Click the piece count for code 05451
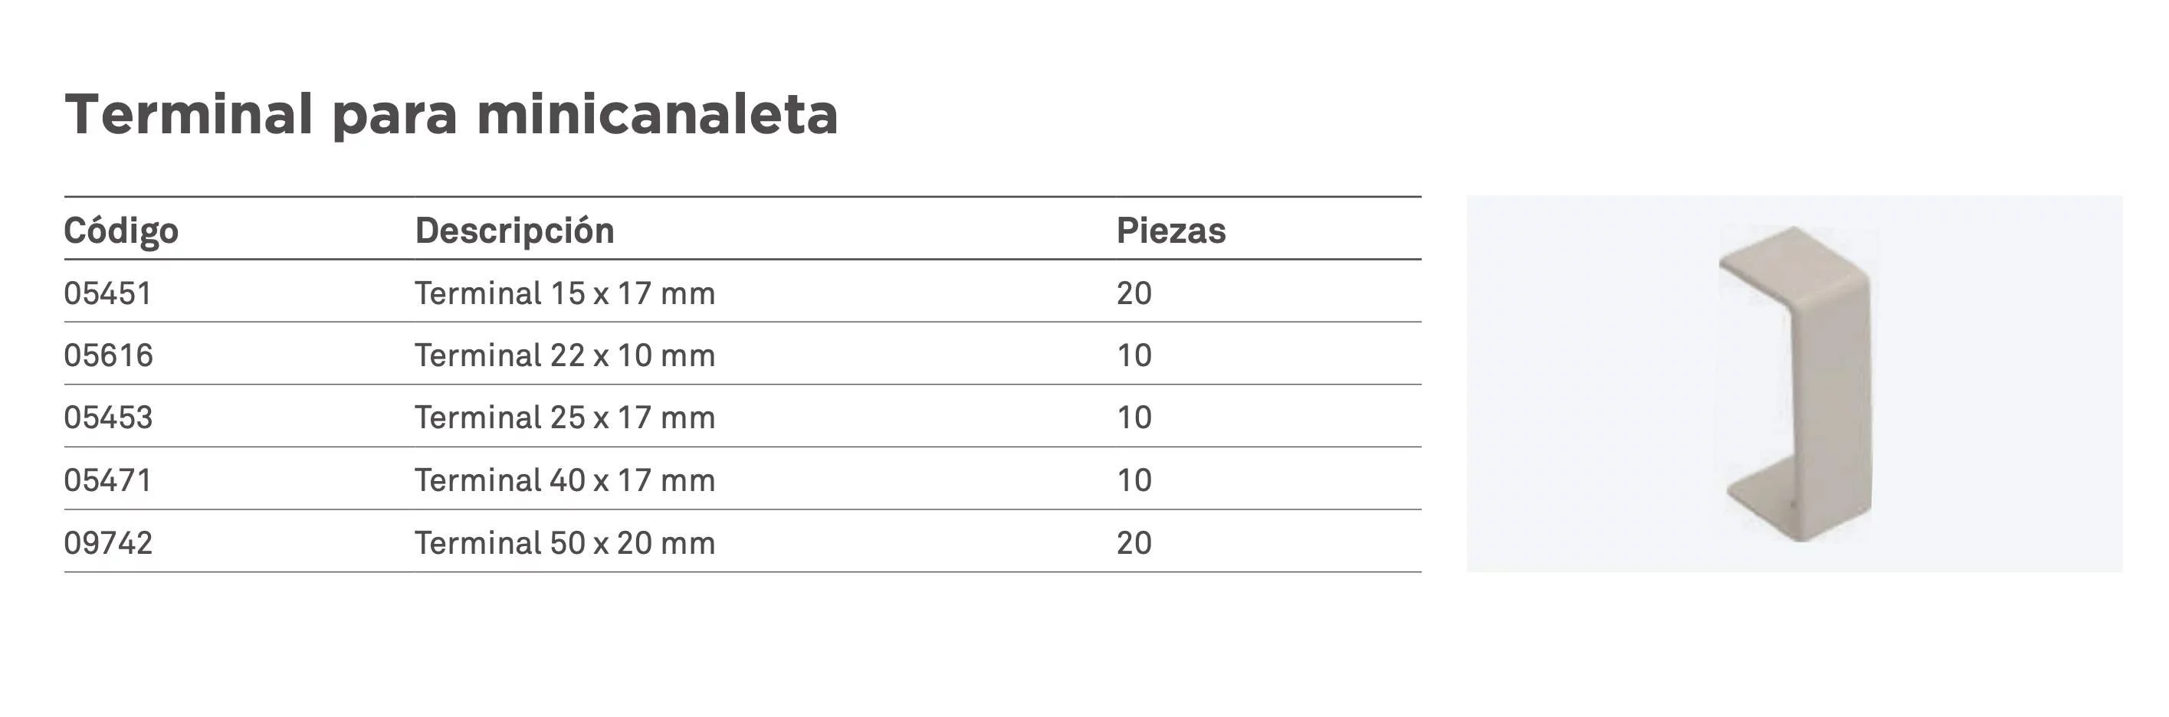 [1134, 293]
